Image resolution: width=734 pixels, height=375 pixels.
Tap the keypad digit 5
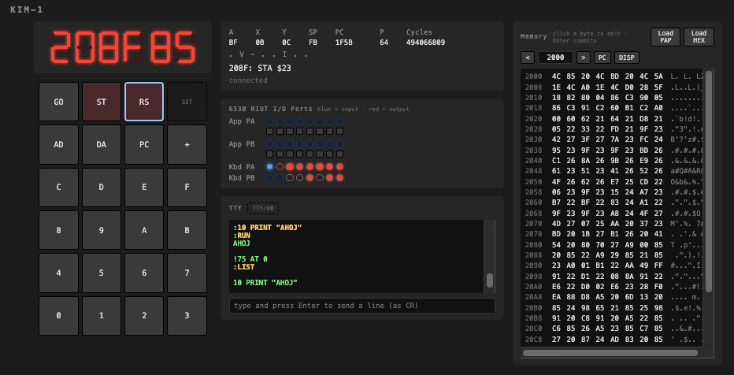[102, 273]
